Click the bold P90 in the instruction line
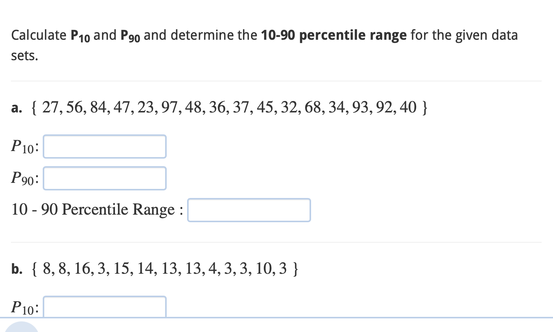This screenshot has height=332, width=553. (130, 35)
